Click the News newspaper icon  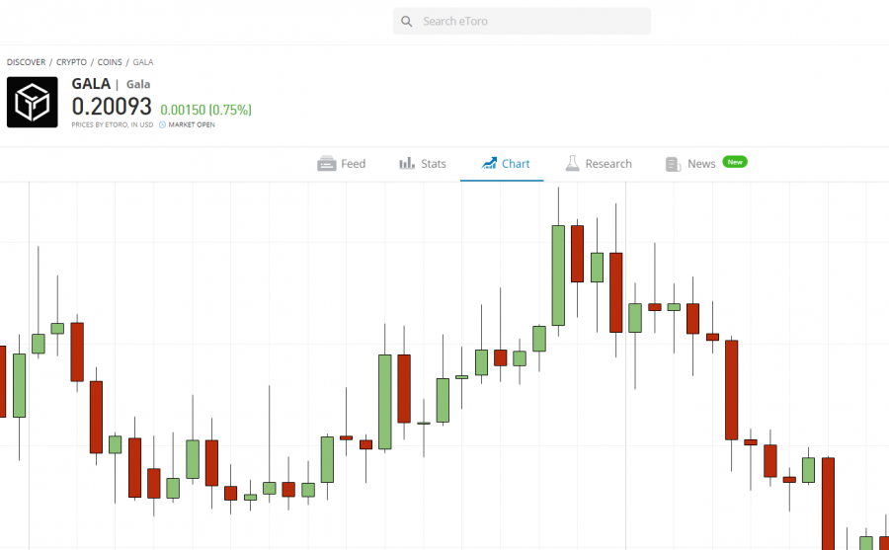tap(673, 165)
